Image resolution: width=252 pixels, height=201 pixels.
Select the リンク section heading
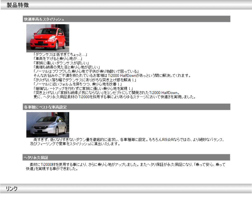pos(11,188)
